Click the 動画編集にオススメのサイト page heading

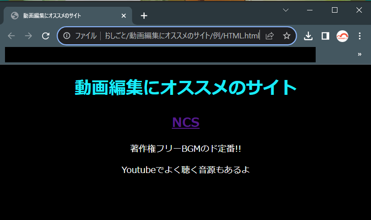tap(185, 88)
